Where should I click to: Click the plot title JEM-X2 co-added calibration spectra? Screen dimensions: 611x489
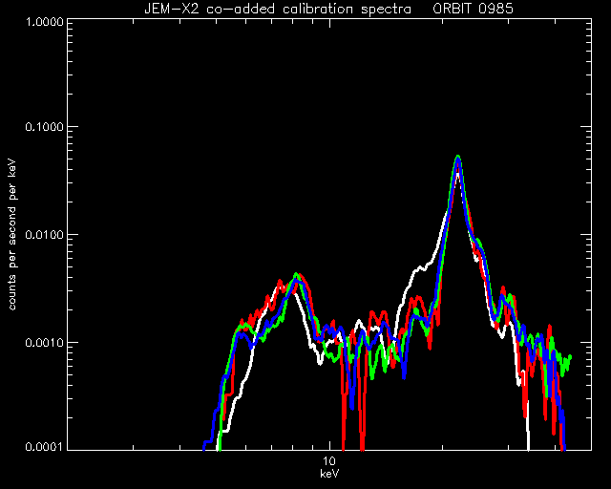click(x=278, y=9)
